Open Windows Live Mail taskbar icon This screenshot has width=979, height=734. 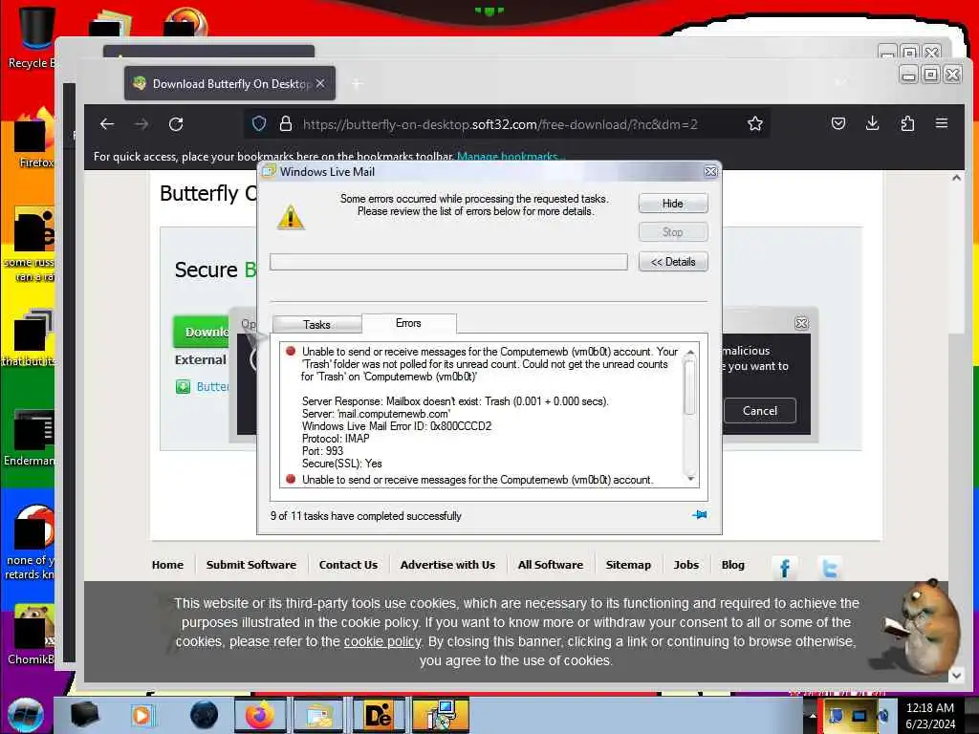point(319,715)
